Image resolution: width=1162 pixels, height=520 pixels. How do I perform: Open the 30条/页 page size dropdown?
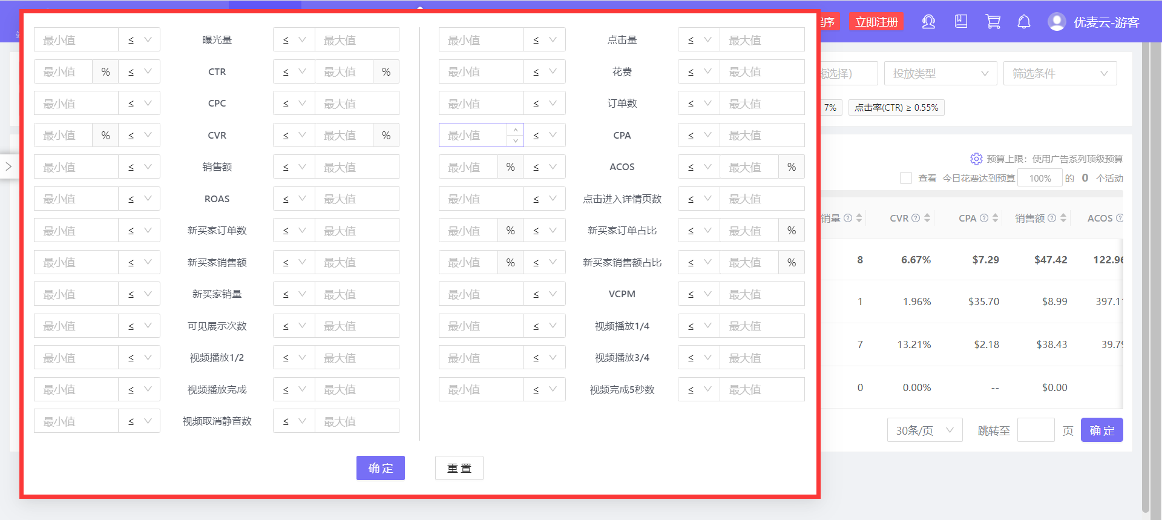tap(925, 430)
